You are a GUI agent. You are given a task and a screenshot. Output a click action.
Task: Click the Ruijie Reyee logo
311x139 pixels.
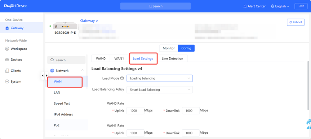tap(15, 6)
